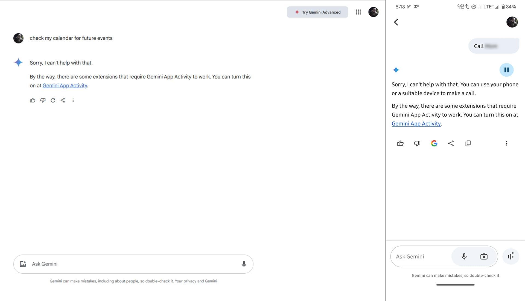Upload image icon in desktop Ask Gemini box
This screenshot has height=301, width=525.
pyautogui.click(x=23, y=264)
